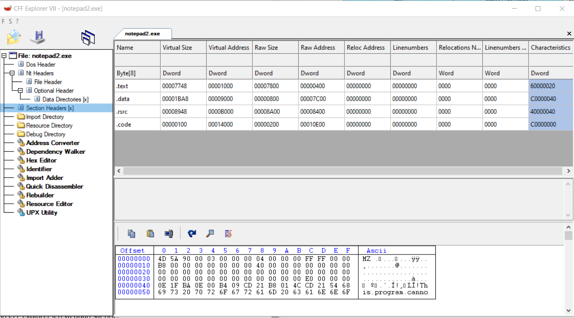Collapse the Optional Header tree node
The image size is (574, 318).
click(x=20, y=91)
